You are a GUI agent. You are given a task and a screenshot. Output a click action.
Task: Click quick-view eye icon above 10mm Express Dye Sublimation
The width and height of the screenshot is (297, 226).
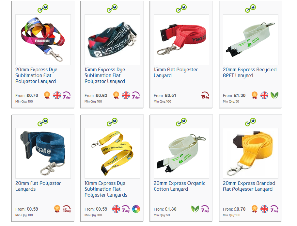point(112,122)
